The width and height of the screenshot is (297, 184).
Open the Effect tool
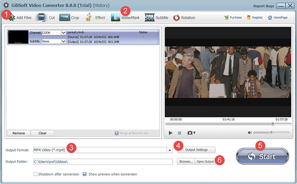click(89, 18)
